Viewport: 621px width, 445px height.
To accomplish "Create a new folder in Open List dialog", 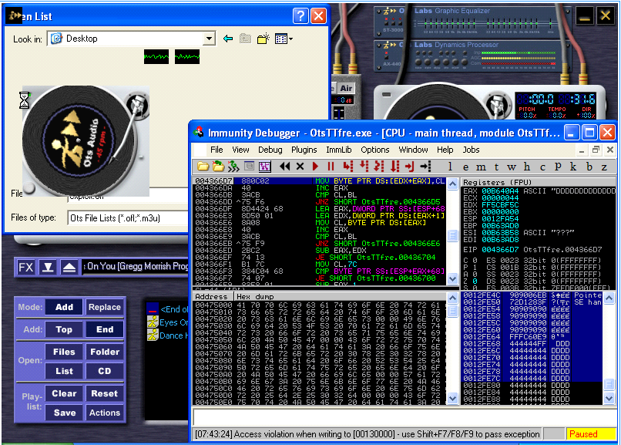I will 264,39.
